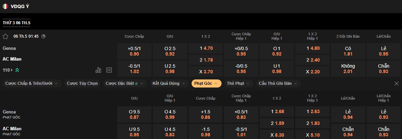Click the Italian flag league icon
Image resolution: width=402 pixels, height=139 pixels.
pos(5,6)
